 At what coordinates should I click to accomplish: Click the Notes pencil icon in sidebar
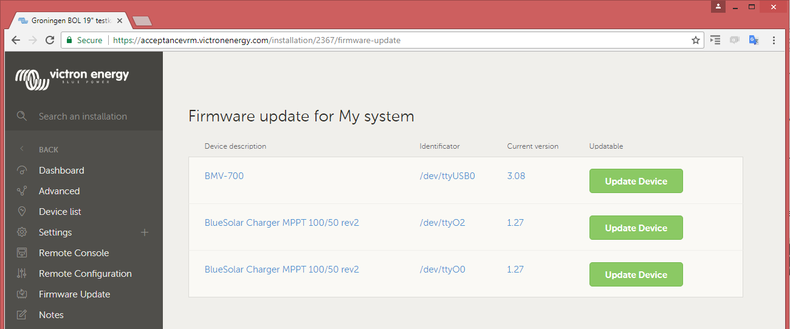click(x=22, y=315)
